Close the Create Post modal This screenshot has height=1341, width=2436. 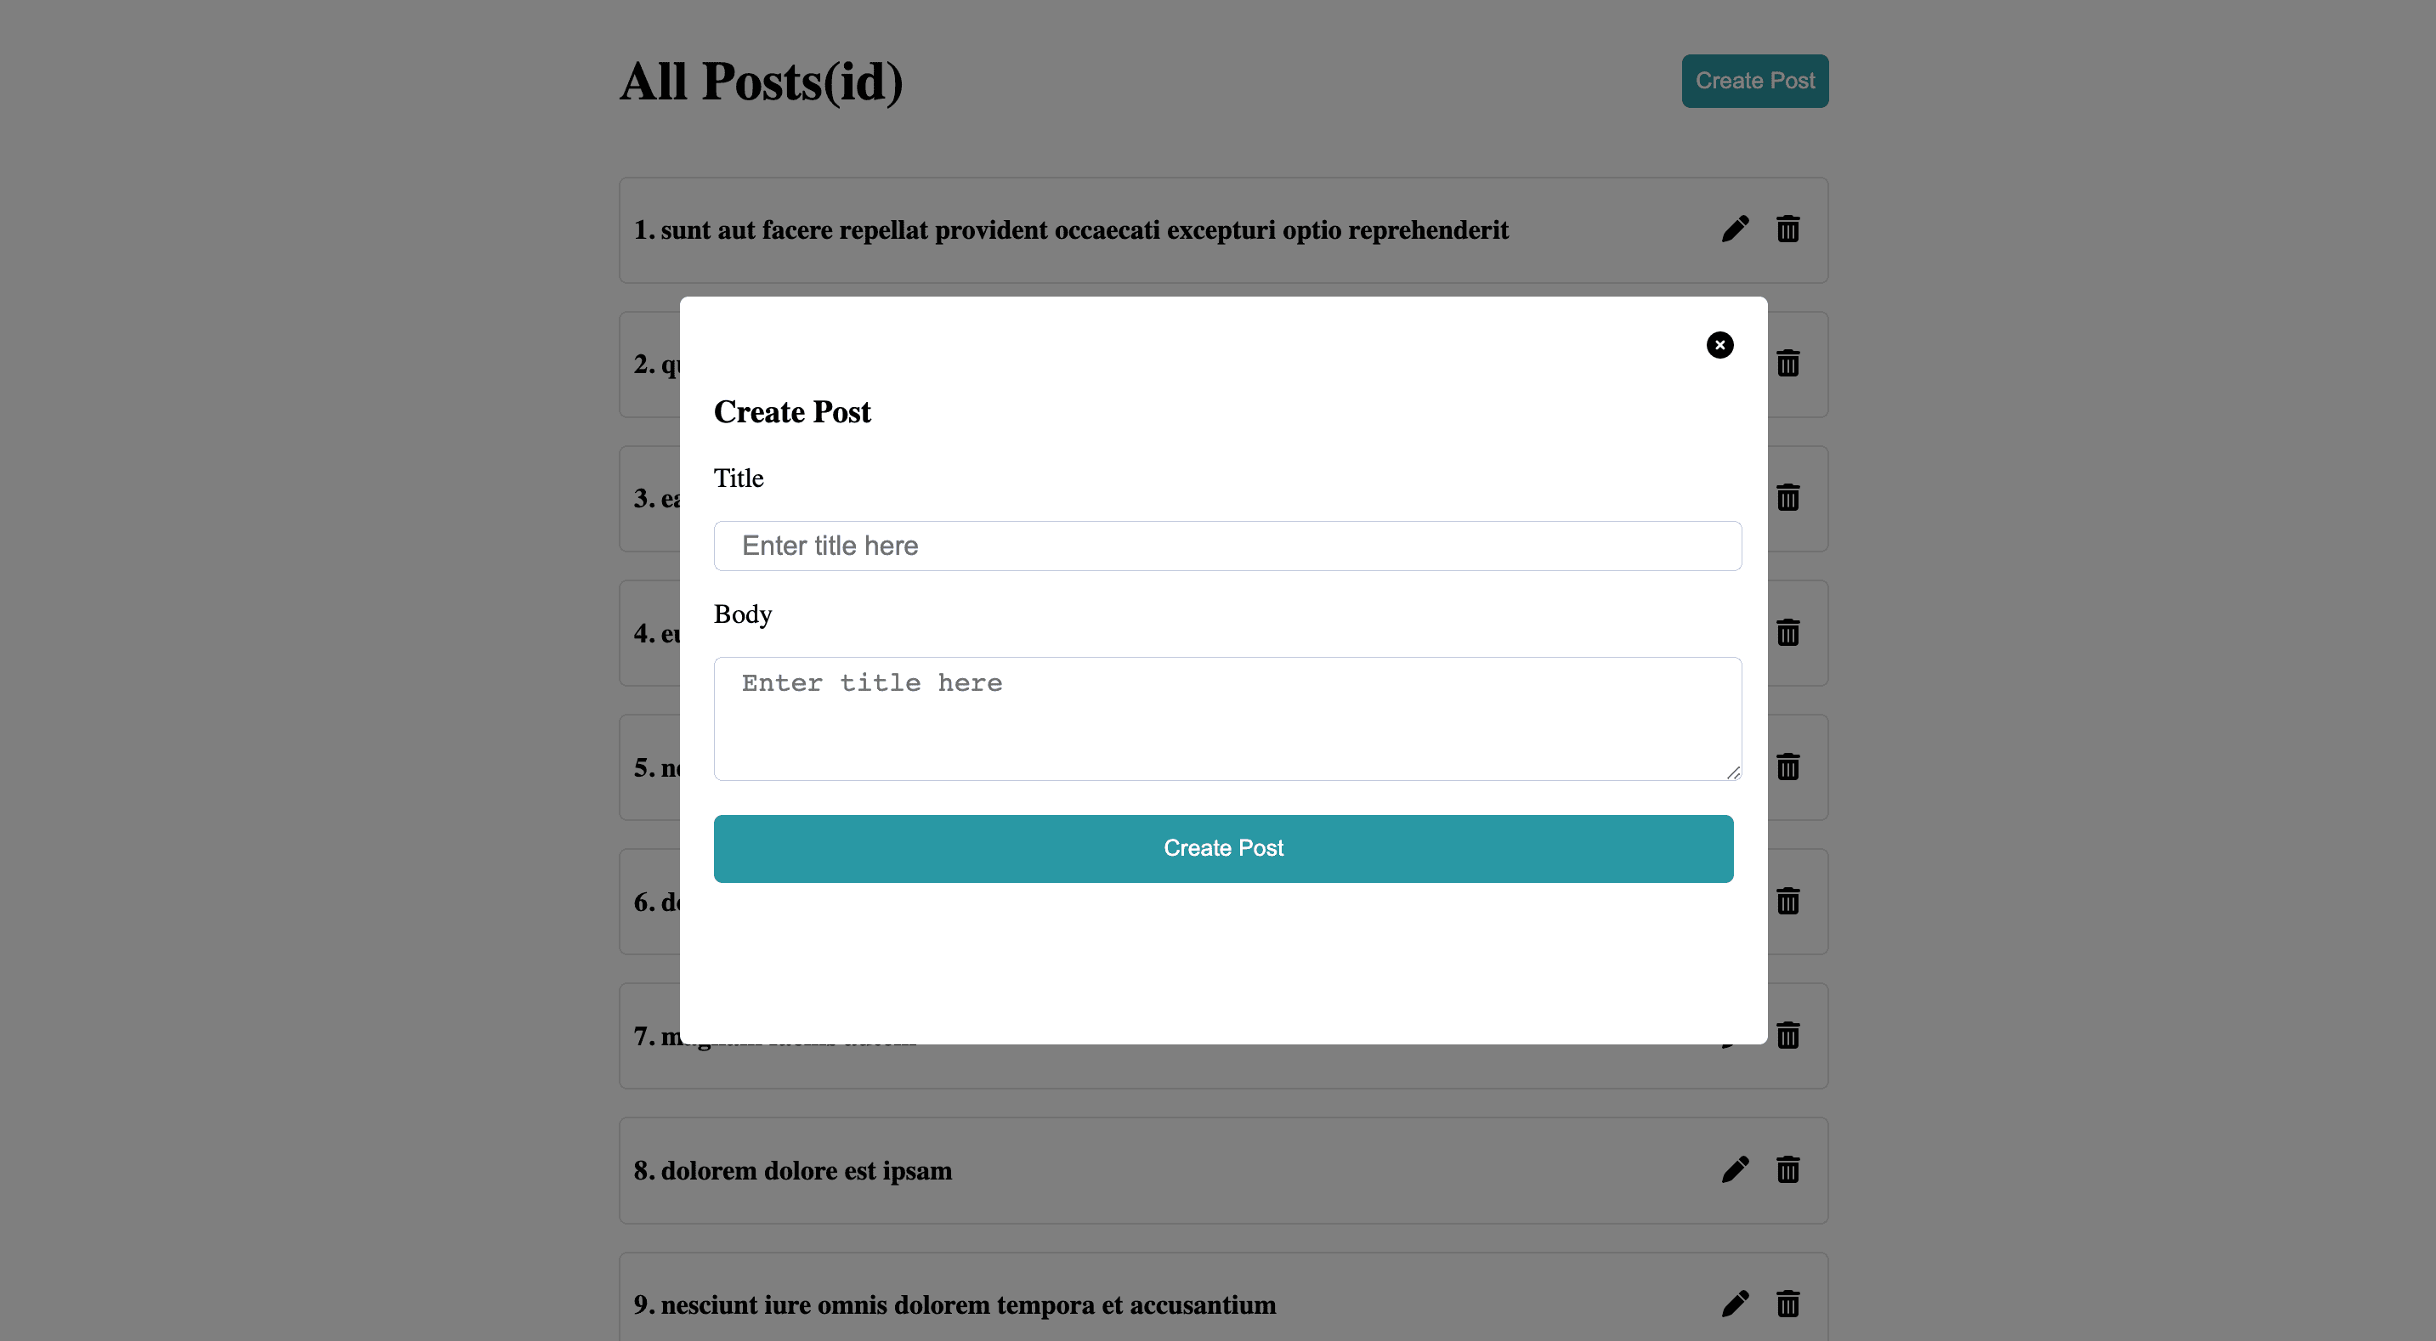point(1719,345)
